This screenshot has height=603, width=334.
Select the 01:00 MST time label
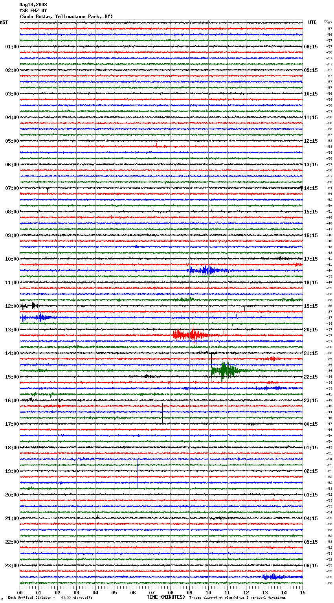point(12,47)
